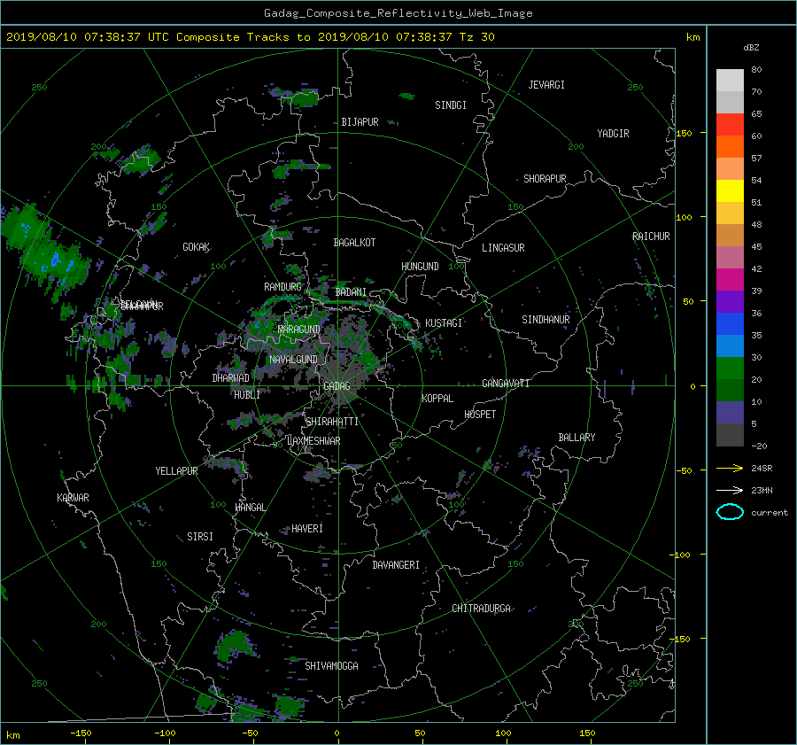Click the SINDHANUR city label
The height and width of the screenshot is (745, 797).
click(546, 320)
